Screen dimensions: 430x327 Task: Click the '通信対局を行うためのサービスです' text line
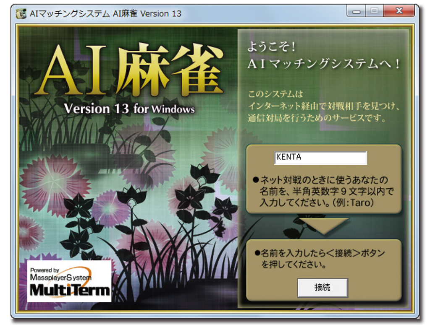[317, 118]
